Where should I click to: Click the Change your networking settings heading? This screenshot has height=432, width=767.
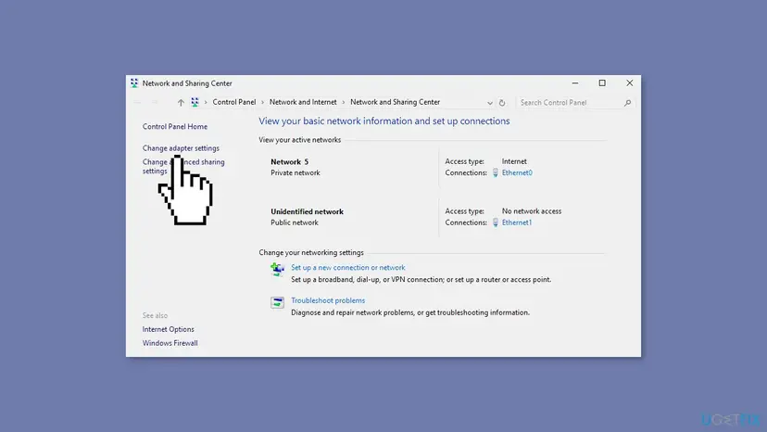[x=311, y=252]
